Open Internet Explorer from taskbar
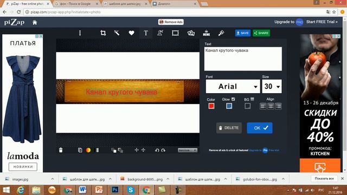Viewport: 347px width, 195px height. [21, 190]
